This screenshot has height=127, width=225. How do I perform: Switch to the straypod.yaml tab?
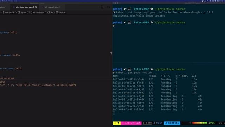[52, 7]
